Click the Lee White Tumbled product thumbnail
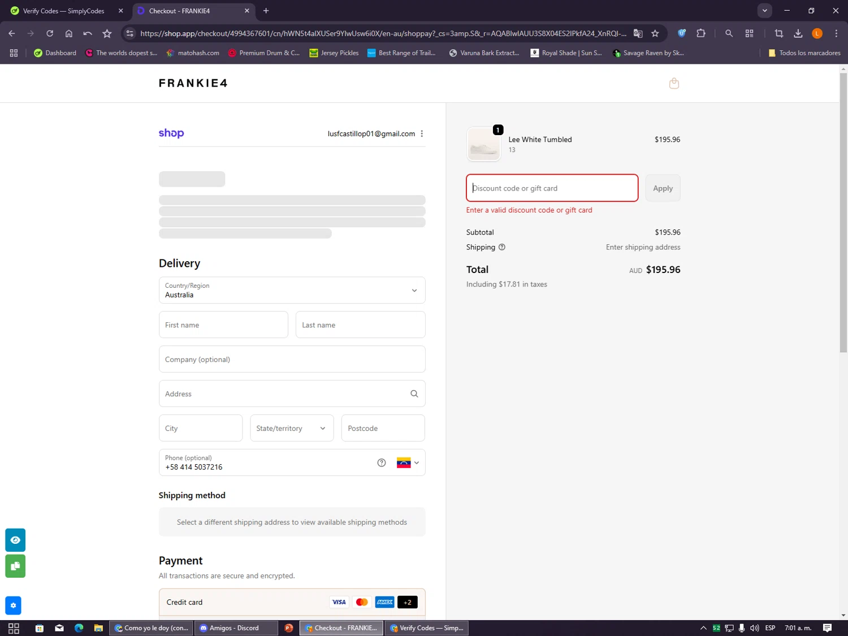Image resolution: width=848 pixels, height=636 pixels. (x=484, y=144)
